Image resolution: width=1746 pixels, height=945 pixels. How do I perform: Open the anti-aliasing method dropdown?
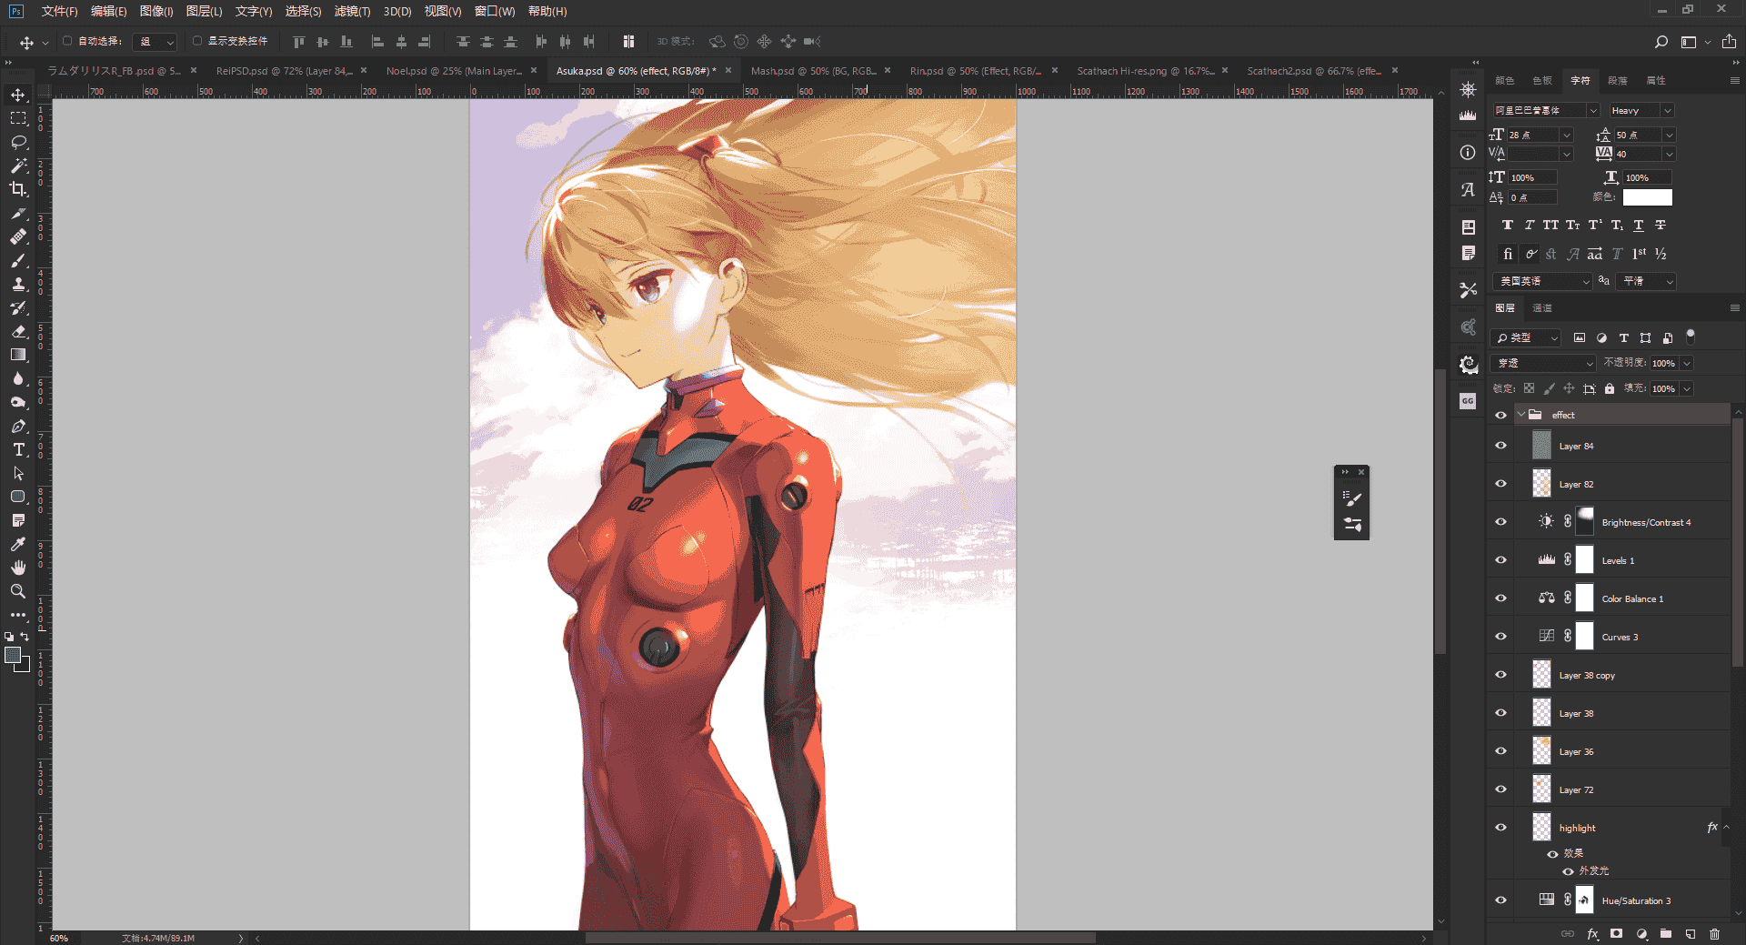tap(1648, 281)
